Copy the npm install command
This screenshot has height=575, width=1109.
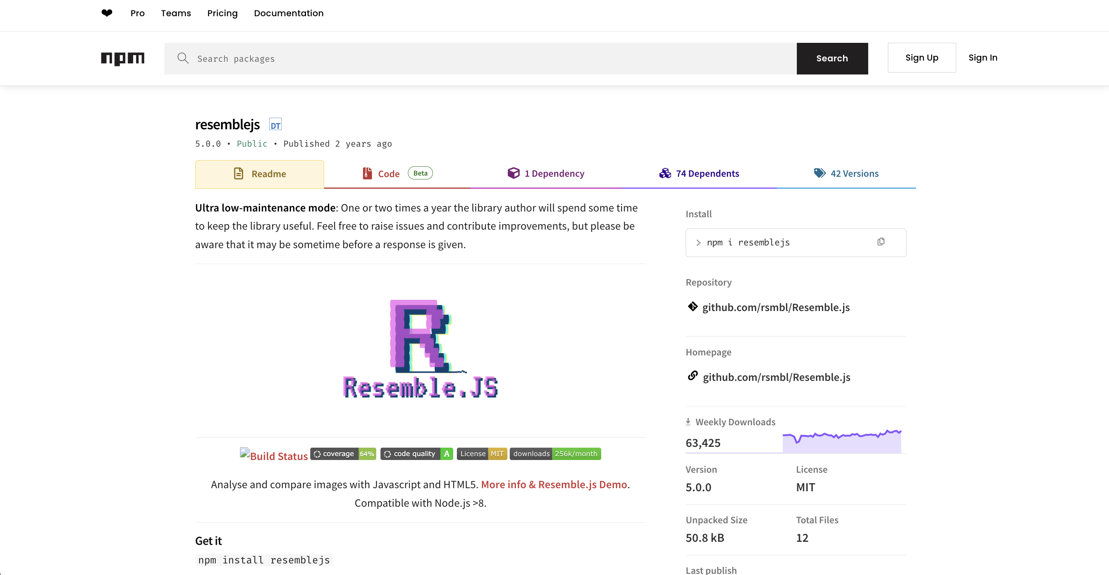[x=881, y=242]
